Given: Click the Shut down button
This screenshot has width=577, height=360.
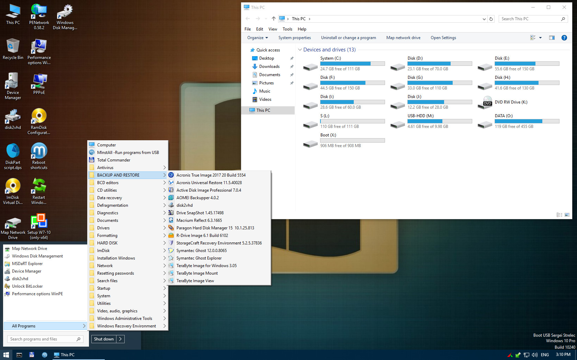Looking at the screenshot, I should tap(104, 339).
